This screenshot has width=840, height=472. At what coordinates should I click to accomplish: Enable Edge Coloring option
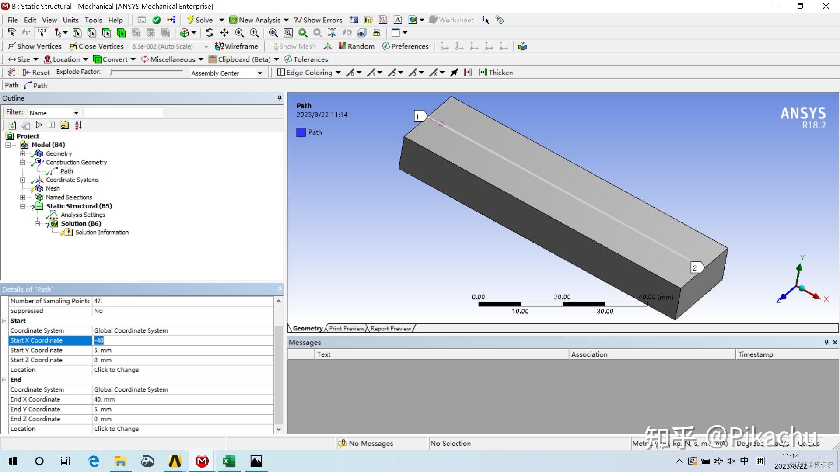308,72
